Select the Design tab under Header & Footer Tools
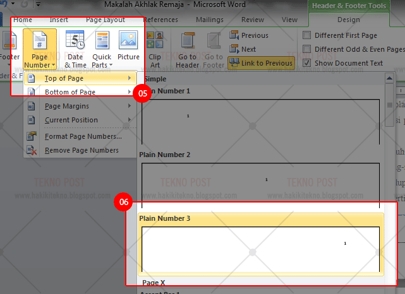The height and width of the screenshot is (294, 405). pos(349,20)
